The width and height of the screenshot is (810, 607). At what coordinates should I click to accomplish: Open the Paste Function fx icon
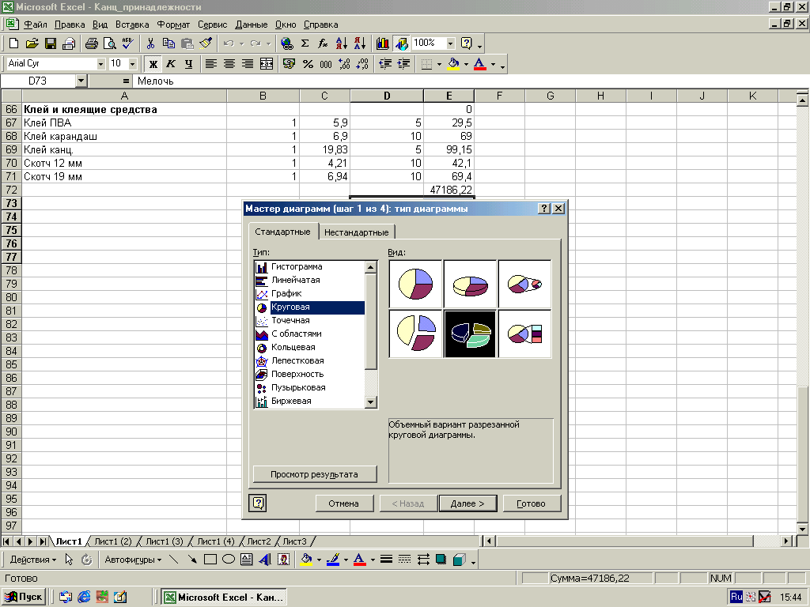click(323, 43)
